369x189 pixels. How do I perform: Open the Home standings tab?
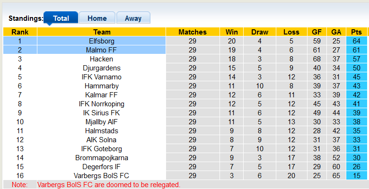tap(97, 18)
